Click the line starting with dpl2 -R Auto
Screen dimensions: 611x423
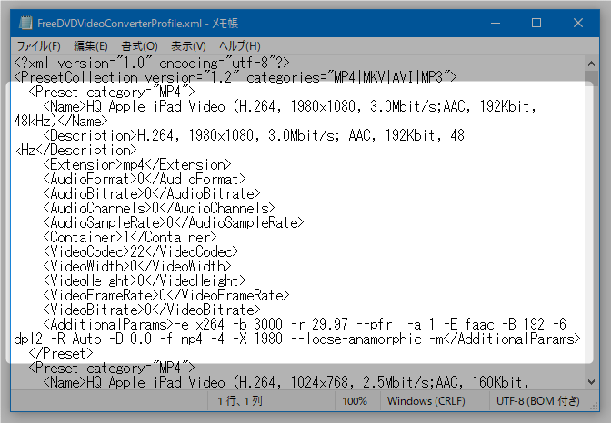(297, 339)
